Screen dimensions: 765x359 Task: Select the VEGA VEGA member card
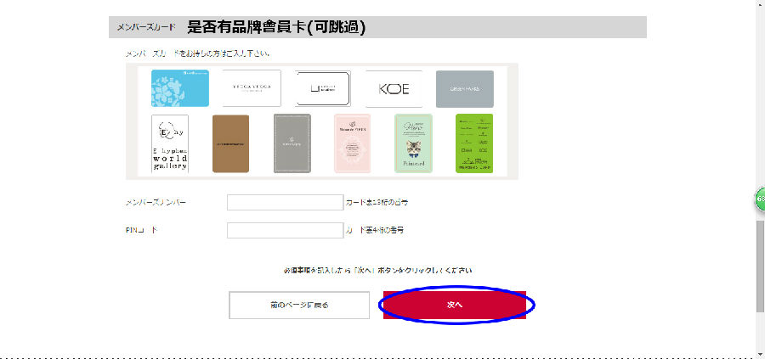tap(252, 88)
